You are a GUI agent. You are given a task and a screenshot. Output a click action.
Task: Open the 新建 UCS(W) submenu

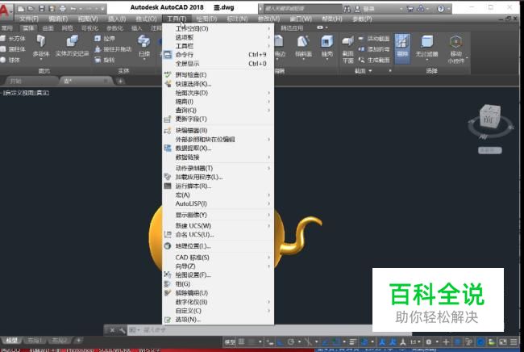point(218,225)
